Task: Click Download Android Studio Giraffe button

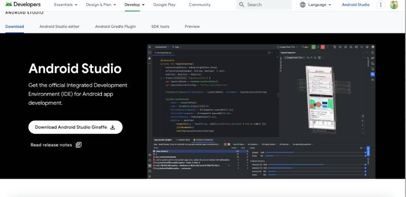Action: (75, 127)
